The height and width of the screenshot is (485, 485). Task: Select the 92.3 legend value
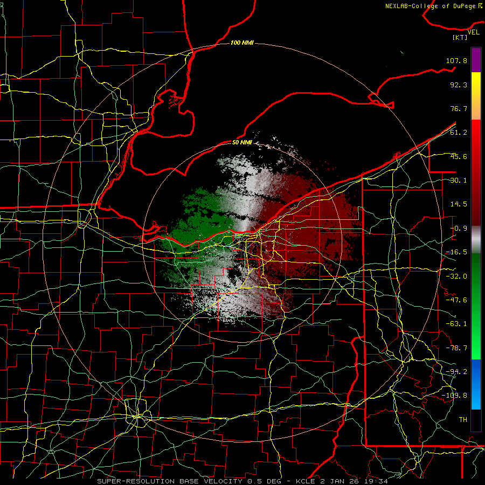click(459, 85)
